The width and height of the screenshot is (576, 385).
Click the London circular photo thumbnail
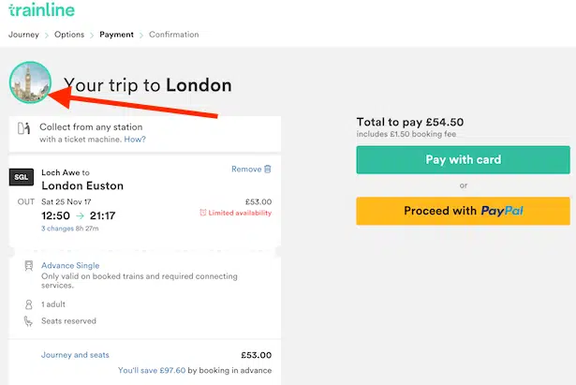click(x=29, y=83)
